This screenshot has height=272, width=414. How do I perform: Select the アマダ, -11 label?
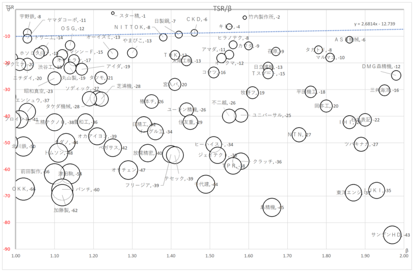tap(214, 50)
